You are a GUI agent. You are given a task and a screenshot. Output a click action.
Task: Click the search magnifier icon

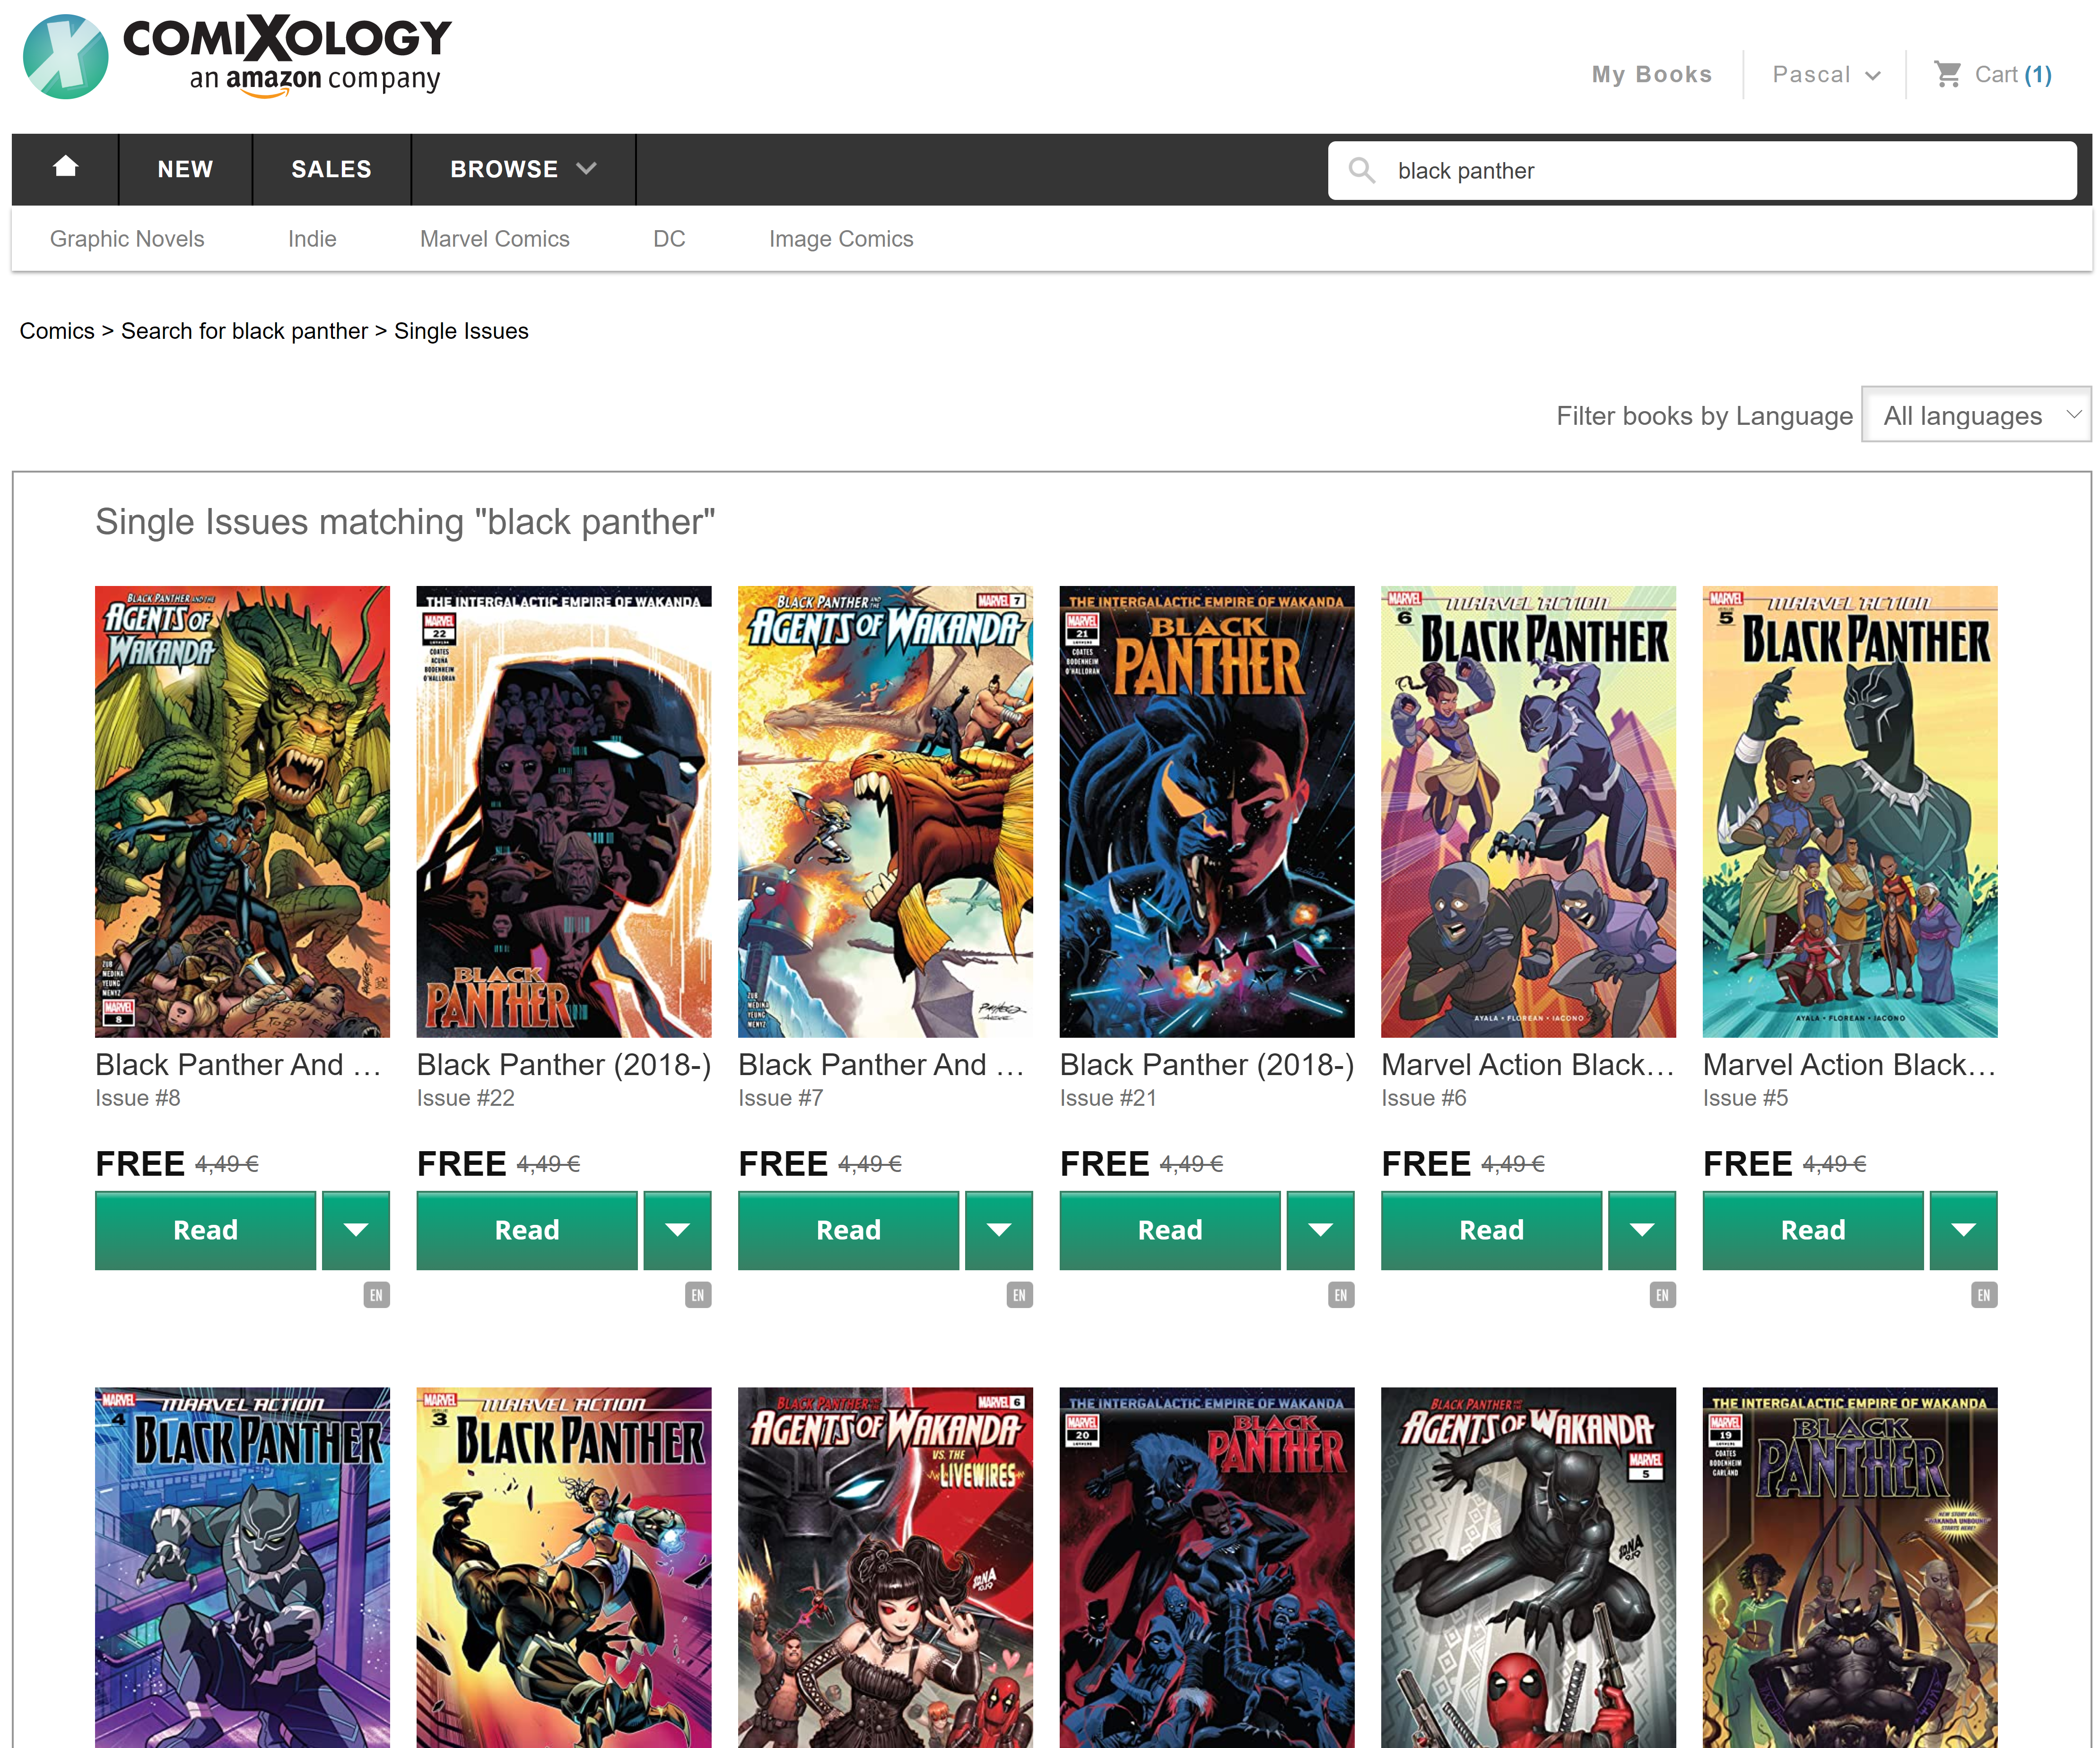1360,171
